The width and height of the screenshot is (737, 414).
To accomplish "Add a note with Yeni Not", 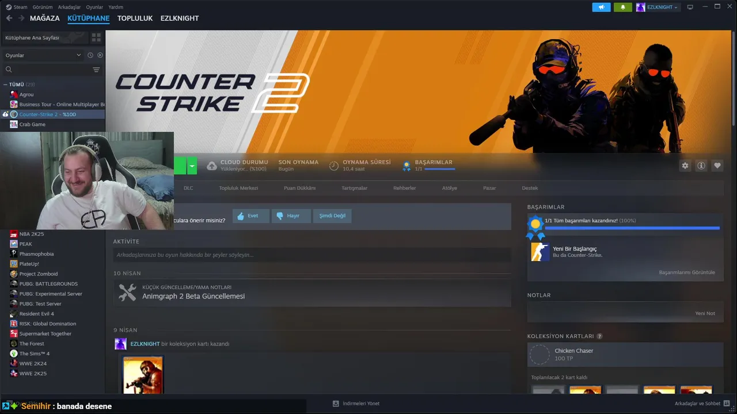I will point(705,313).
